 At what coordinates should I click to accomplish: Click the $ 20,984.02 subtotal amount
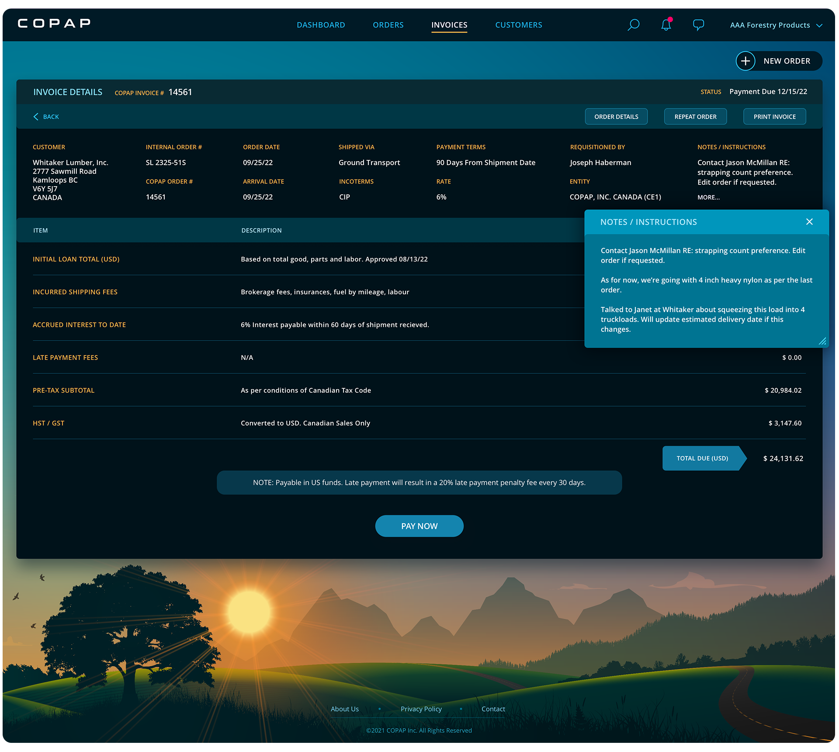(x=783, y=390)
